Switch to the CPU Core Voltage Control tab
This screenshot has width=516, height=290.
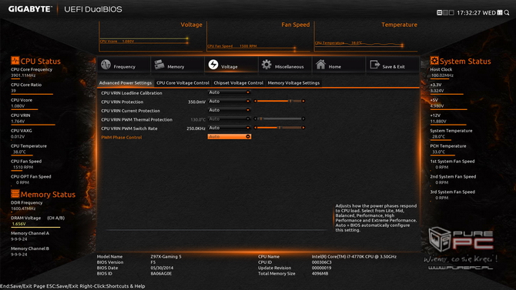pyautogui.click(x=183, y=83)
